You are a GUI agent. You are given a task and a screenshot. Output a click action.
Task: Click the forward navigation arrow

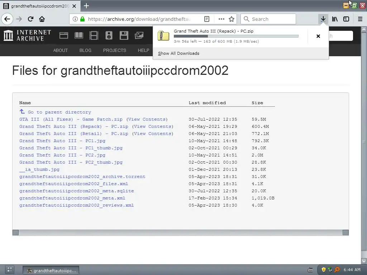(x=19, y=19)
